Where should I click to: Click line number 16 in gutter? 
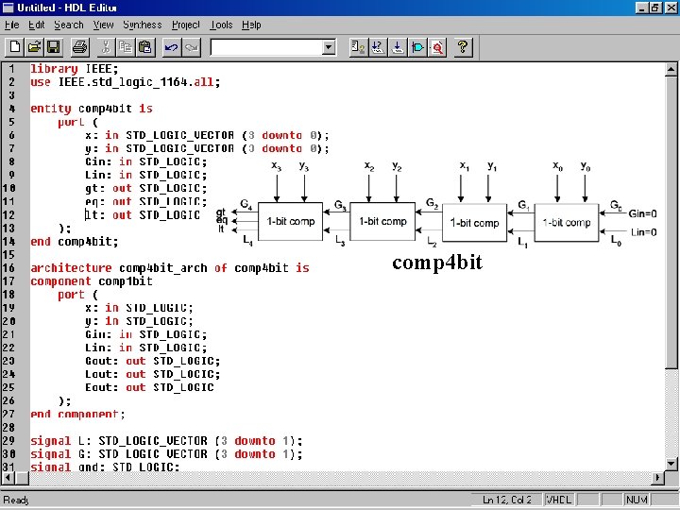point(8,268)
